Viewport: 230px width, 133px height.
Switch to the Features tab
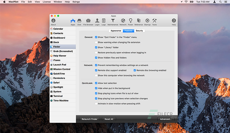click(x=128, y=31)
